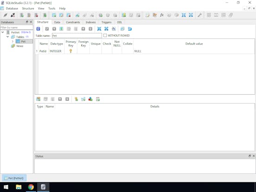The width and height of the screenshot is (256, 192).
Task: Rollback structure changes with X icon
Action: tap(54, 29)
